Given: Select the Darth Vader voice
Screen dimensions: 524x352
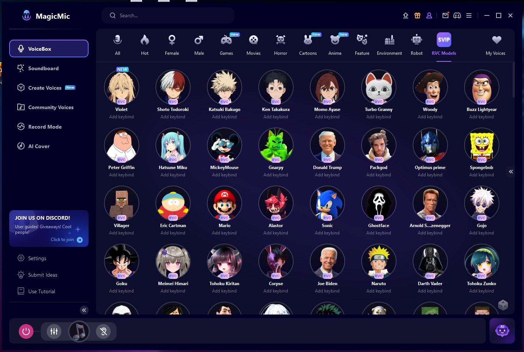Looking at the screenshot, I should pyautogui.click(x=430, y=262).
